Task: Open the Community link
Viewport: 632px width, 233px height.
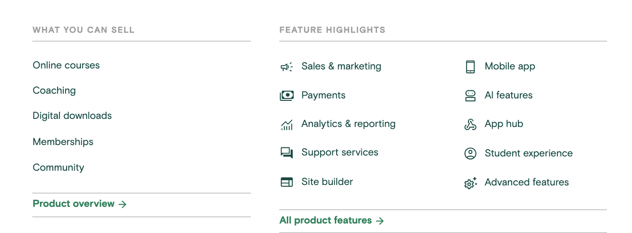Action: click(58, 167)
